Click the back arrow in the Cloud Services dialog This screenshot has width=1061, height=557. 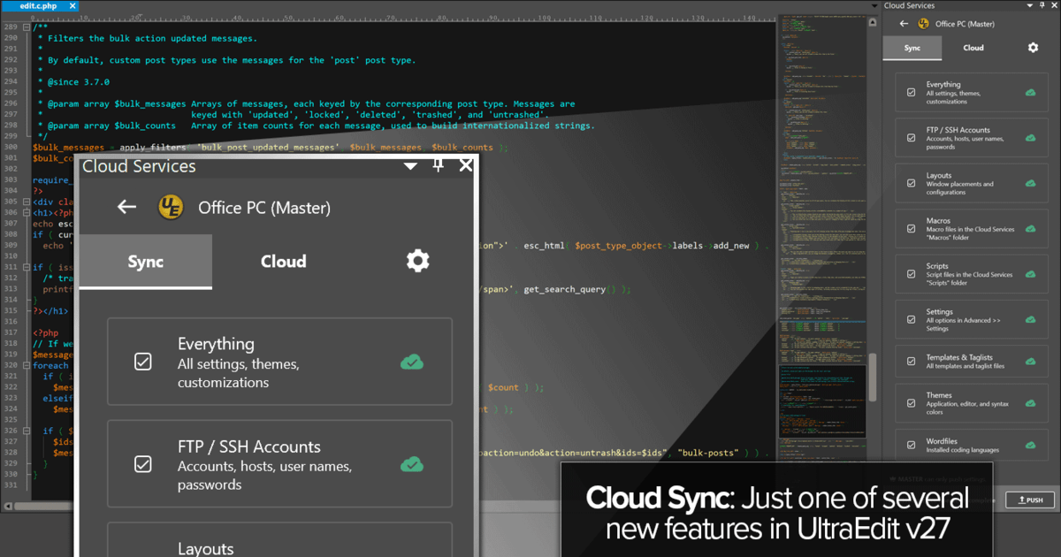coord(126,207)
